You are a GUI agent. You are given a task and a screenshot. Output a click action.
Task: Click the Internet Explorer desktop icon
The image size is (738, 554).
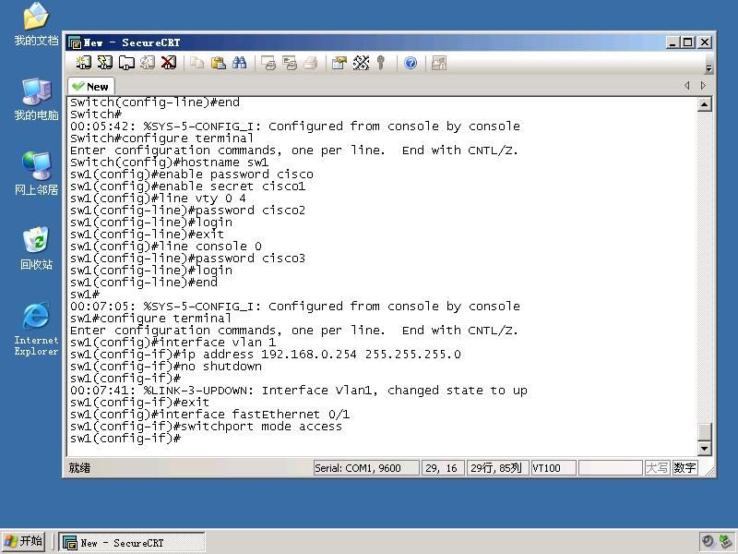[x=36, y=329]
